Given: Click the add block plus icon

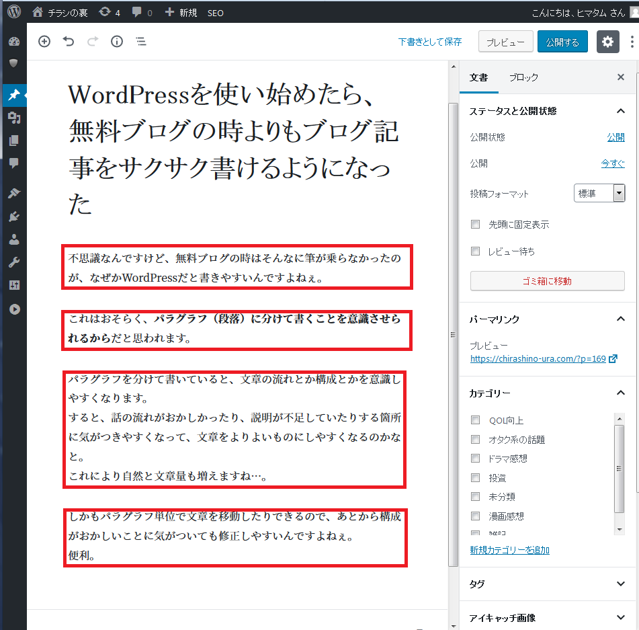Looking at the screenshot, I should (44, 41).
